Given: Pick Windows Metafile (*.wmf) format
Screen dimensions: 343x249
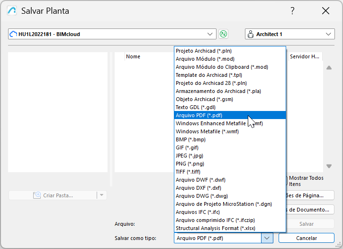Looking at the screenshot, I should coord(230,132).
